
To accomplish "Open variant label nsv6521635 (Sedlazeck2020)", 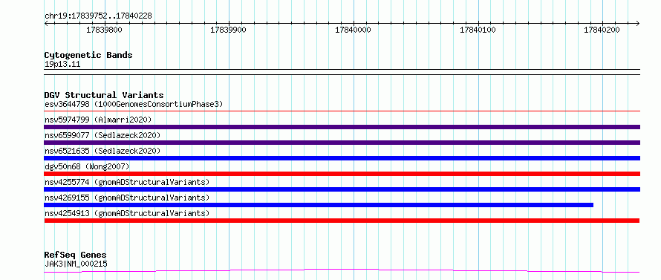I will 102,151.
